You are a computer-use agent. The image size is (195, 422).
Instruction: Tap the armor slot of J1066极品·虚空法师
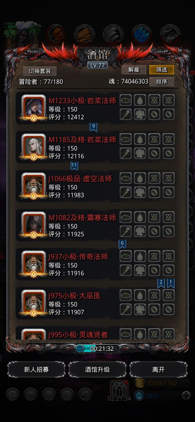coord(140,192)
